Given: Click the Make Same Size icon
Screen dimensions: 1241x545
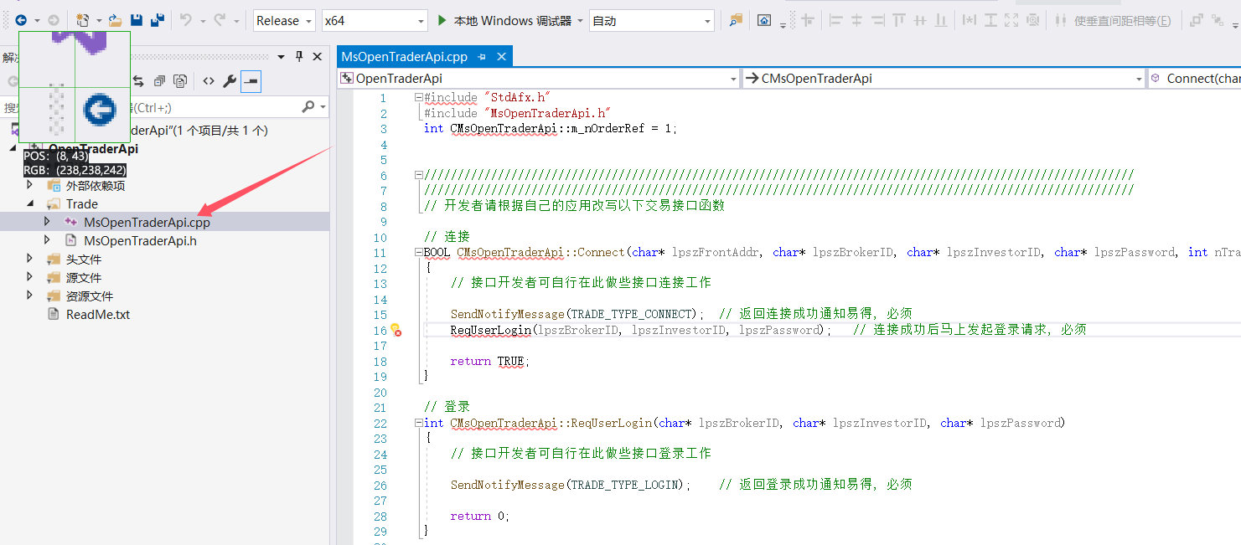Looking at the screenshot, I should [1011, 20].
